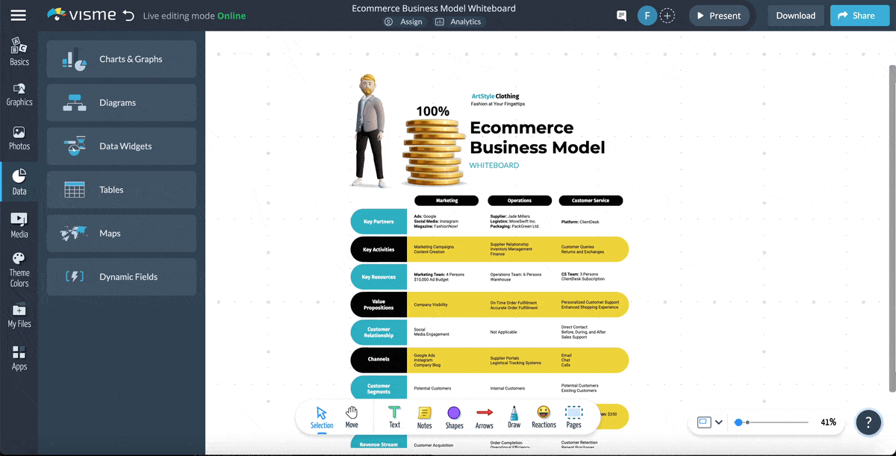Open Tables in the Data panel
Viewport: 896px width, 456px height.
[x=121, y=190]
